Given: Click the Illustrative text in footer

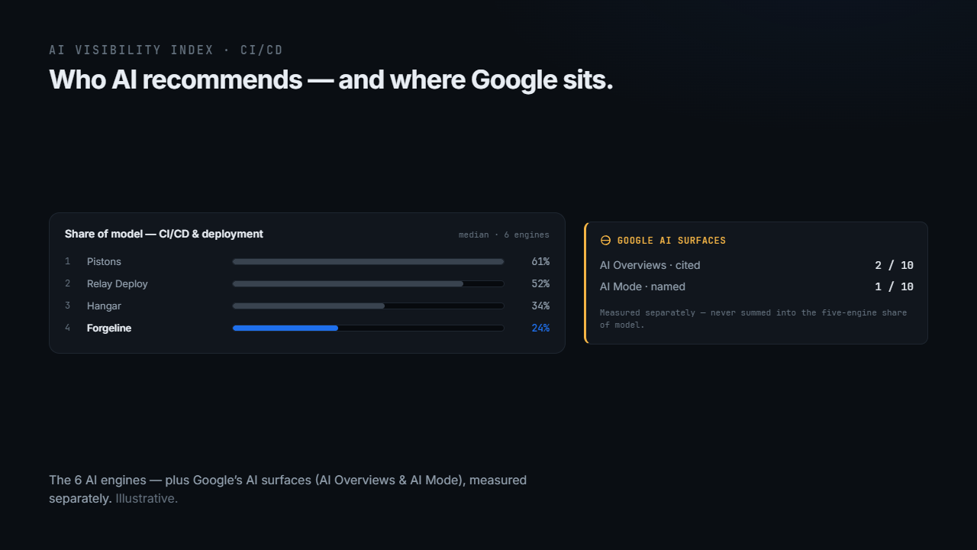Looking at the screenshot, I should [x=147, y=498].
